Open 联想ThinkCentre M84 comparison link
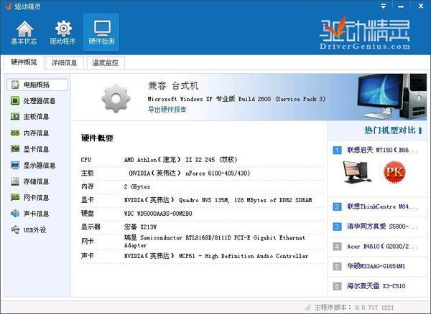Viewport: 431px width, 314px height. (x=382, y=206)
